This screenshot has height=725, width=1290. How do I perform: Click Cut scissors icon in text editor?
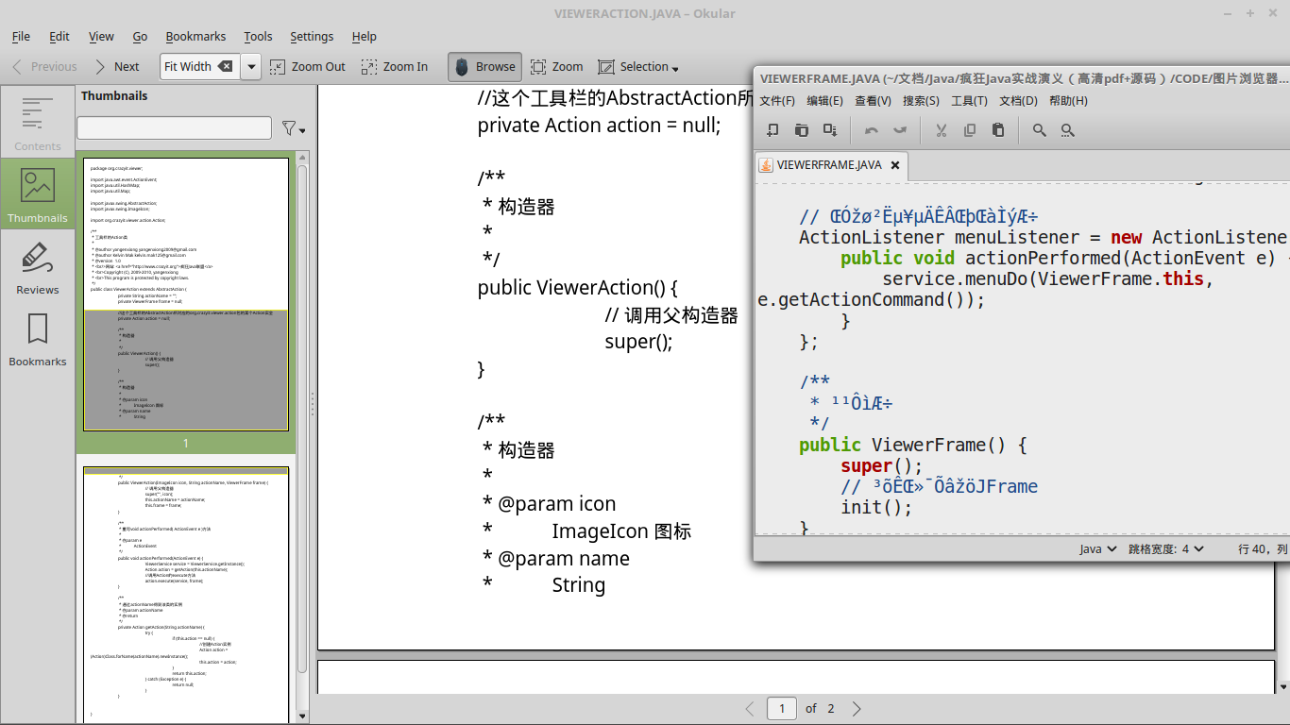941,130
